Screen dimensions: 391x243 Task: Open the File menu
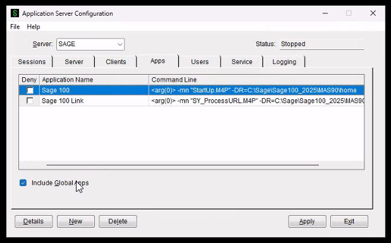(x=15, y=27)
